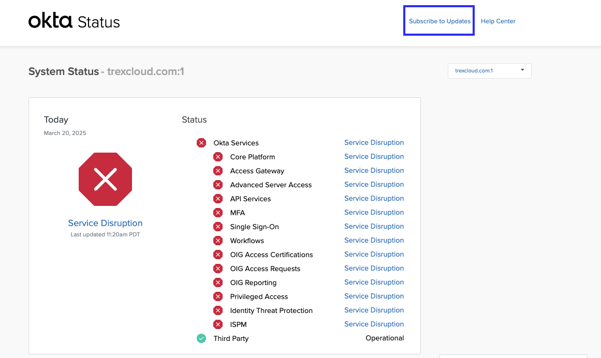Click the MFA label
The height and width of the screenshot is (358, 601).
click(238, 213)
